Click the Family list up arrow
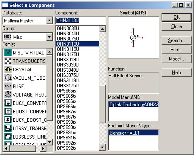The image size is (194, 155). pos(50,52)
